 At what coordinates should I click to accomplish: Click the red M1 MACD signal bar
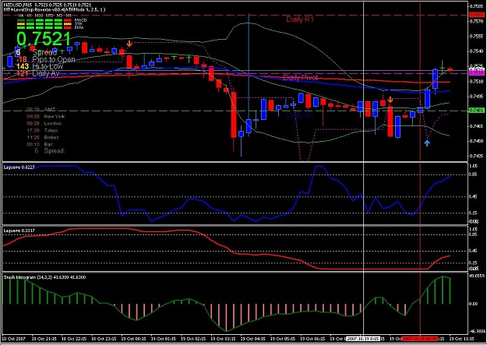67,20
